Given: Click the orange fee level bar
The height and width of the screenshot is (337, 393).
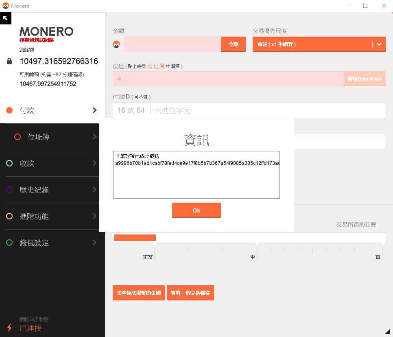Looking at the screenshot, I should pos(135,237).
